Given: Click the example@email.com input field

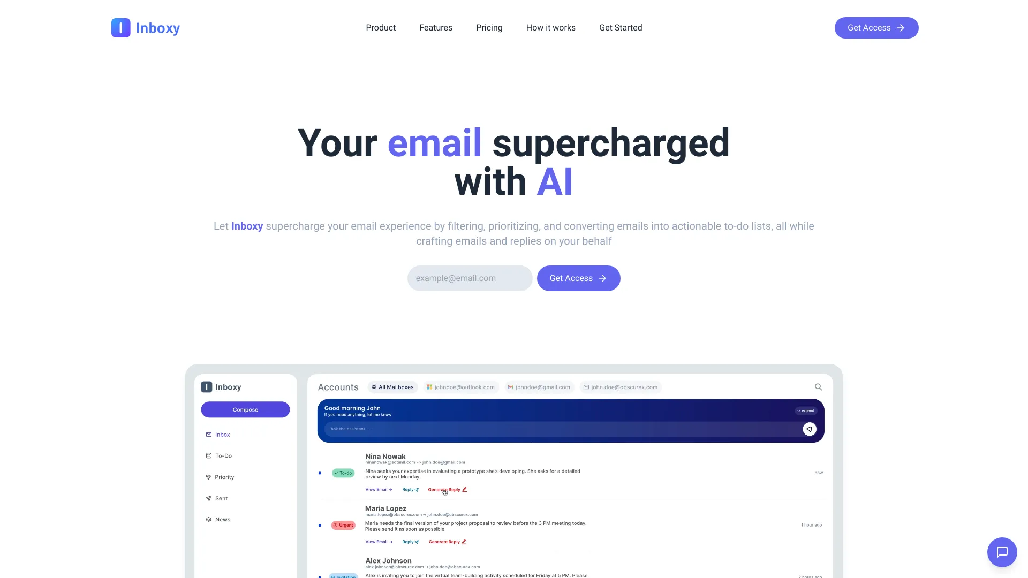Looking at the screenshot, I should pos(470,278).
